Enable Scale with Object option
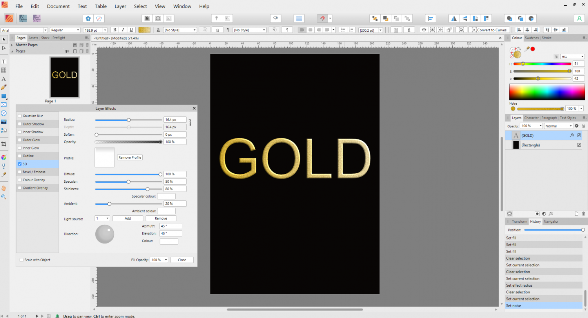The width and height of the screenshot is (588, 318). point(22,260)
